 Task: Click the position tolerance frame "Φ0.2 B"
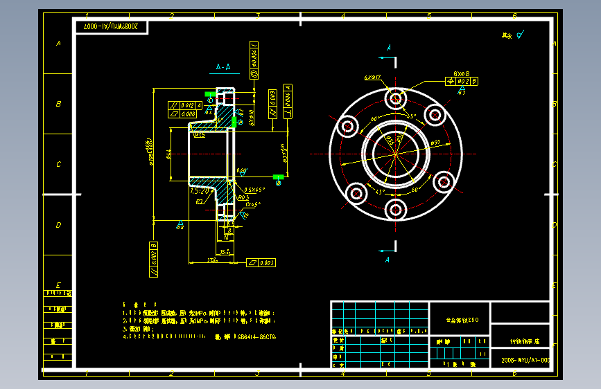click(x=462, y=81)
